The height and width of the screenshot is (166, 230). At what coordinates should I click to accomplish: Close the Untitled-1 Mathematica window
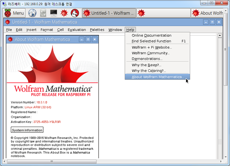(x=219, y=22)
